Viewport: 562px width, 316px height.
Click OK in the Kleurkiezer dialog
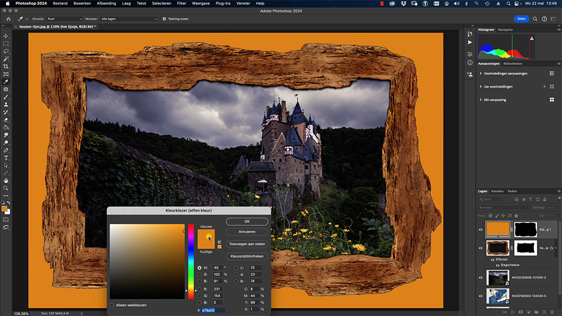pos(247,221)
